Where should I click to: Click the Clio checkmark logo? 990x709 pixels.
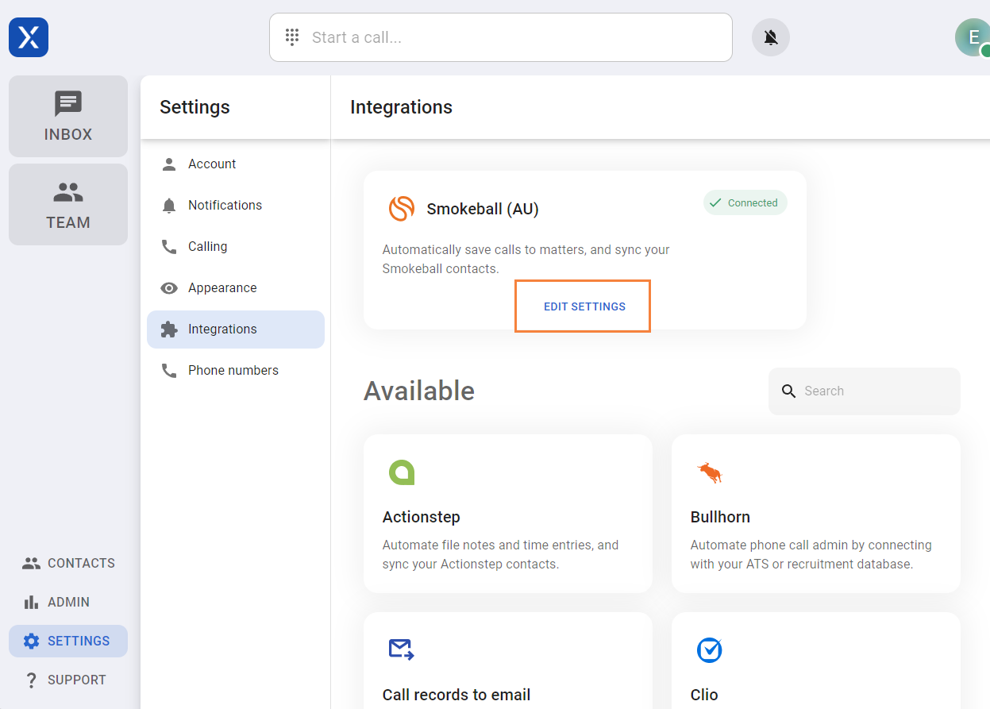point(710,649)
